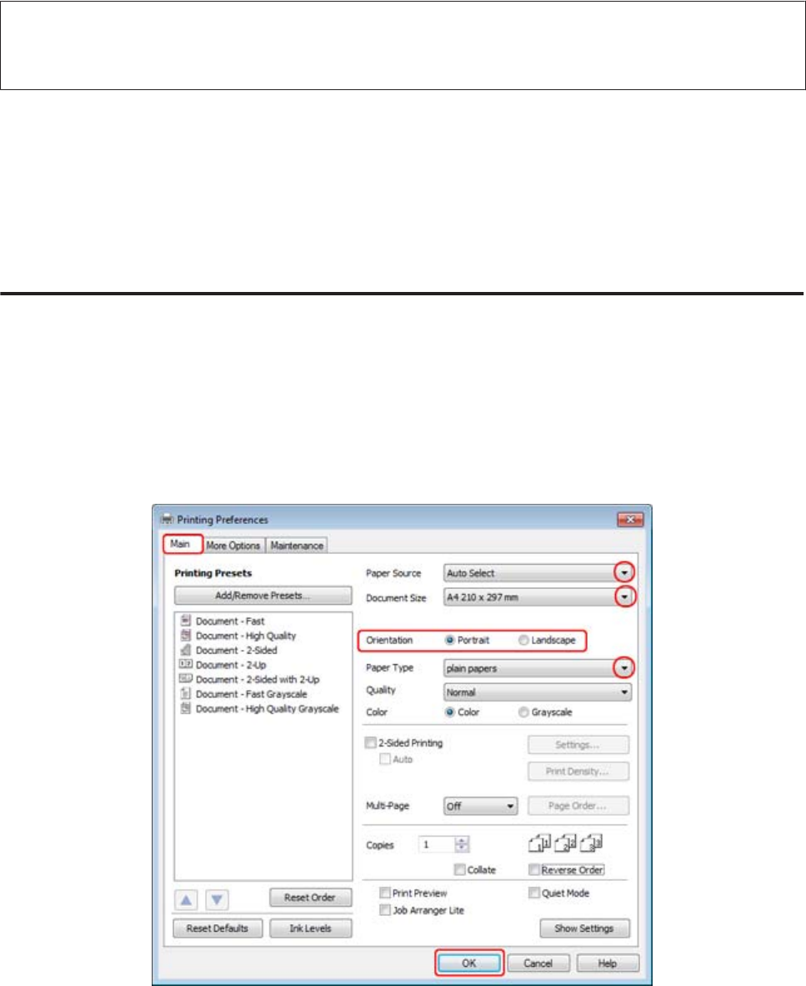
Task: Move preset up with the up arrow
Action: coord(186,900)
